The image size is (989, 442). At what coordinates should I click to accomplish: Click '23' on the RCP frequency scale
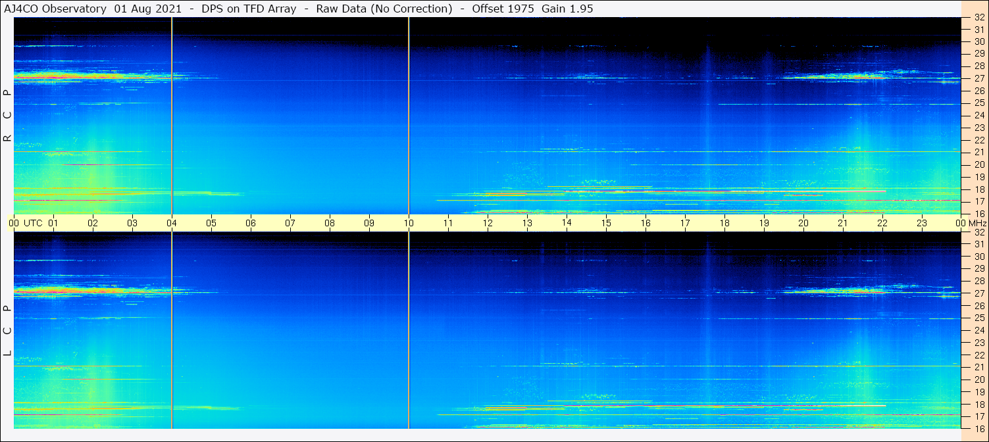(x=978, y=128)
